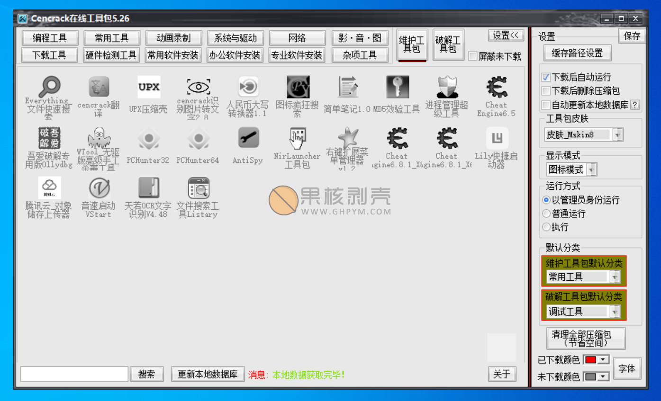
Task: Open WTool ghost icon
Action: click(99, 138)
